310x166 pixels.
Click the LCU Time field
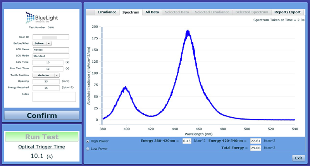48,62
